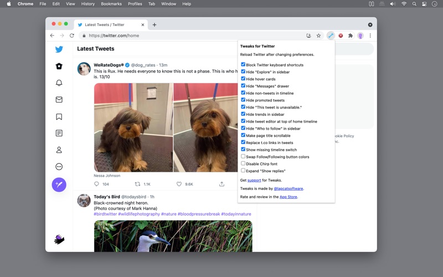Enable Disable Chirp font checkbox
Viewport: 443px width, 277px height.
point(243,163)
